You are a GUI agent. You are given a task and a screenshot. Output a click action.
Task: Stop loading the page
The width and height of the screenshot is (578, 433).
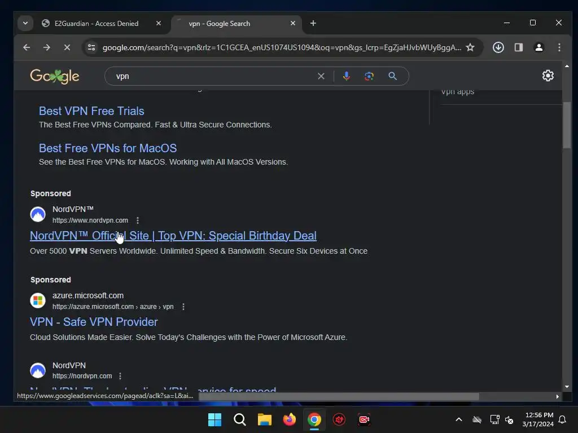coord(67,47)
